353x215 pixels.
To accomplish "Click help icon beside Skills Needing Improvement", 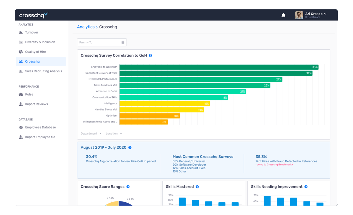I will (x=306, y=187).
